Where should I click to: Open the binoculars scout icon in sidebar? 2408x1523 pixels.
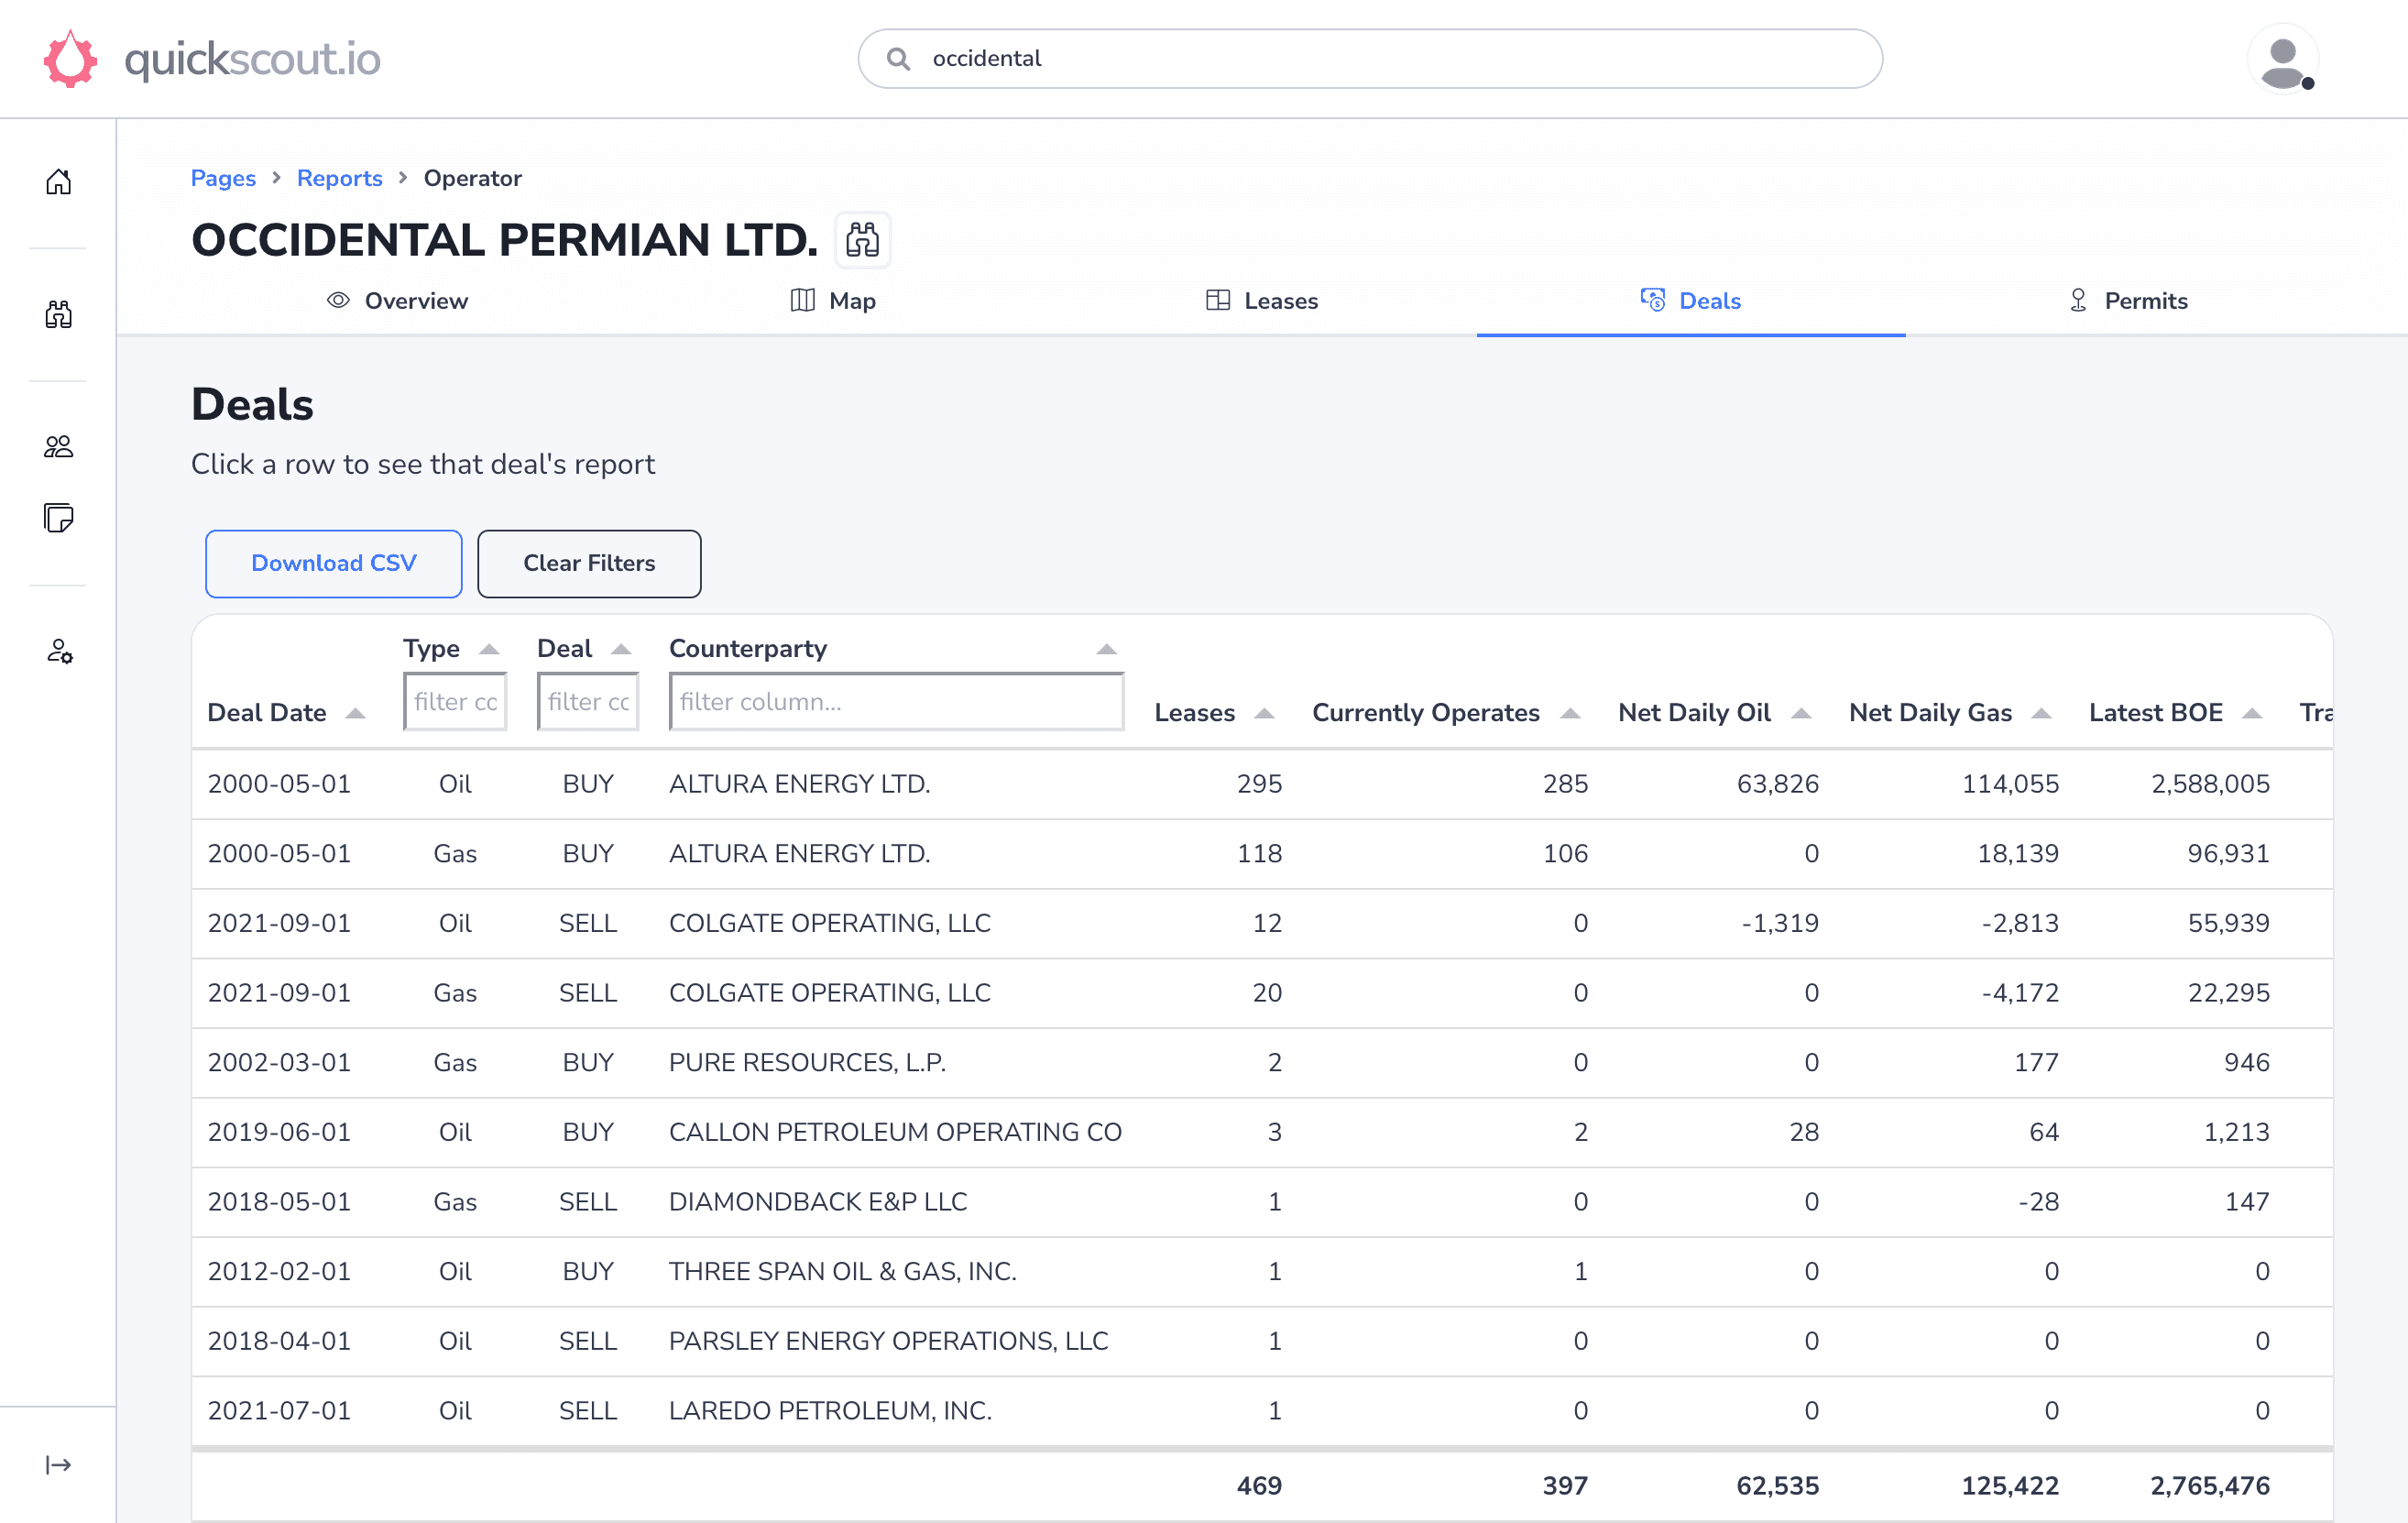(x=58, y=314)
